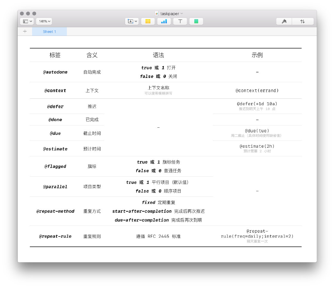Expand the Insert menu dropdown

point(132,21)
